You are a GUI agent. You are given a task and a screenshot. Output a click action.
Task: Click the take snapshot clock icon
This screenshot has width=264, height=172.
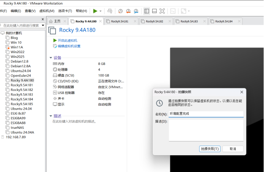coord(121,11)
